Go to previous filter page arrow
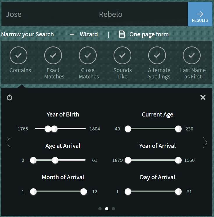 [x=8, y=143]
